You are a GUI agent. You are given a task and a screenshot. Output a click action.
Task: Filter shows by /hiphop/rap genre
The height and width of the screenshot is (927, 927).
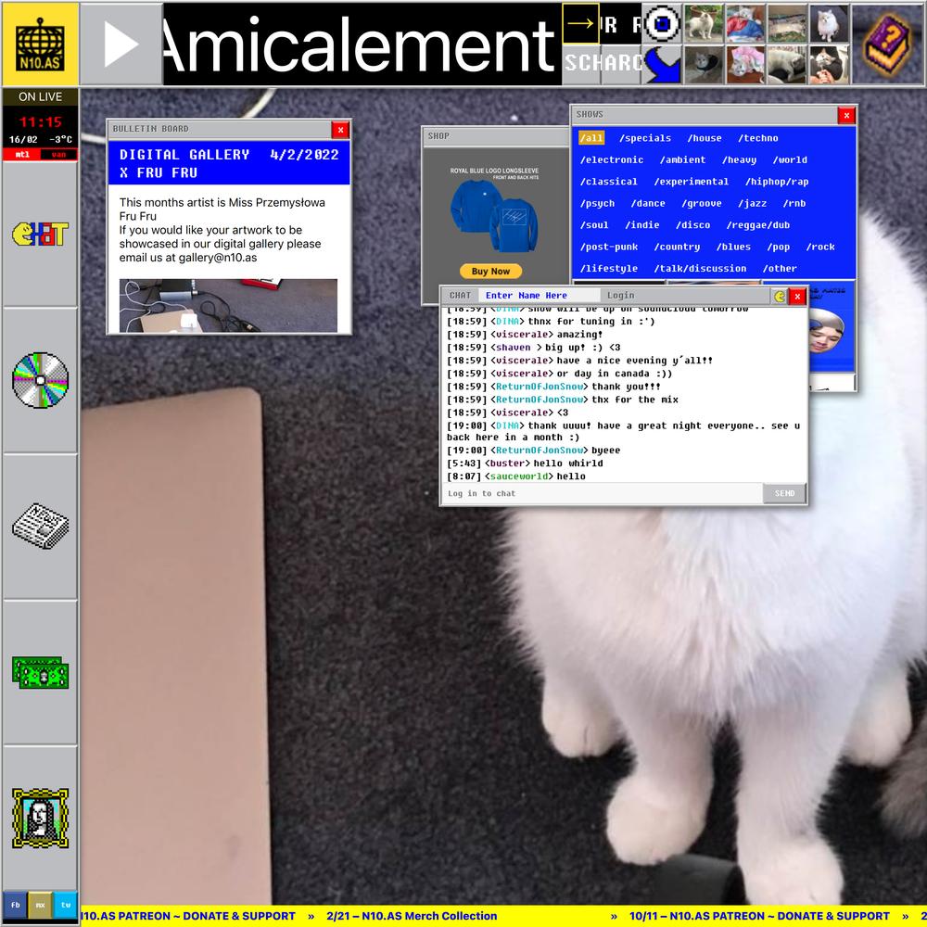pos(777,182)
